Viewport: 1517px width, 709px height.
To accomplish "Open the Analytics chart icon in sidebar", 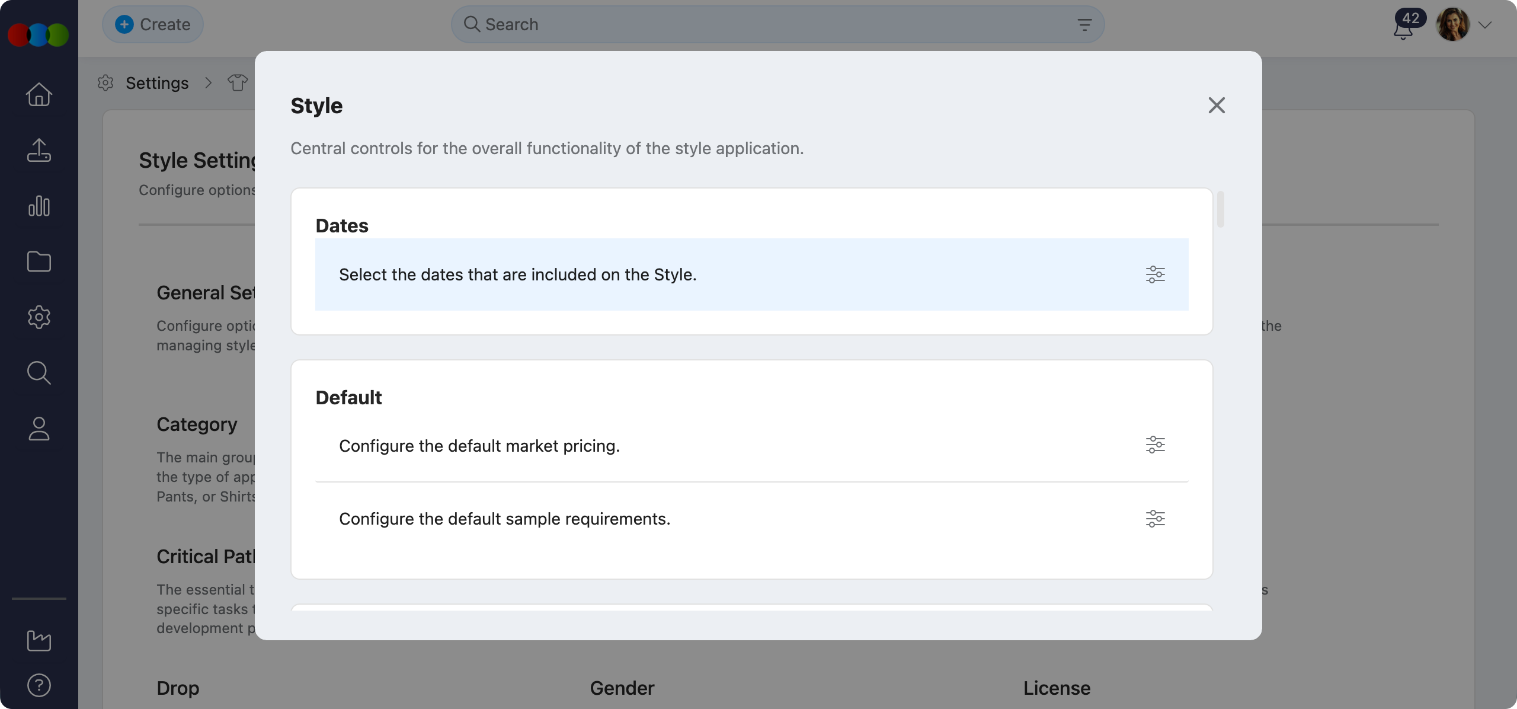I will [39, 206].
